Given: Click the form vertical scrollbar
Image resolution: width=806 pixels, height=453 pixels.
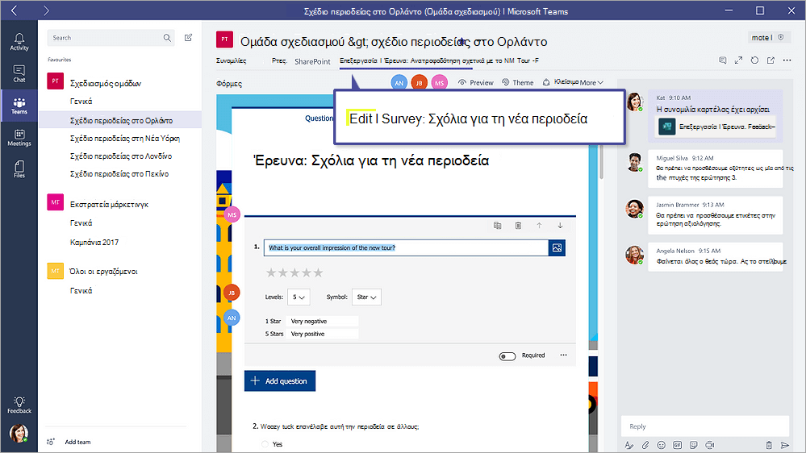Looking at the screenshot, I should tap(600, 162).
